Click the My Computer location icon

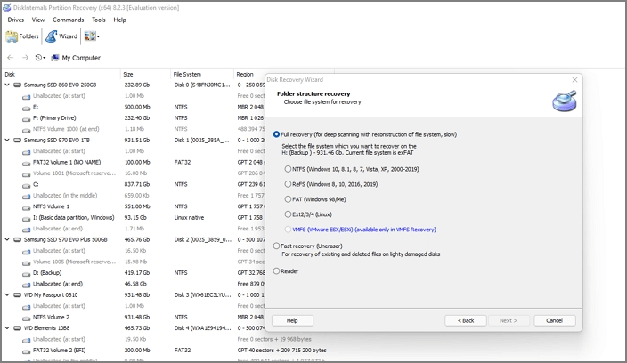[x=55, y=58]
